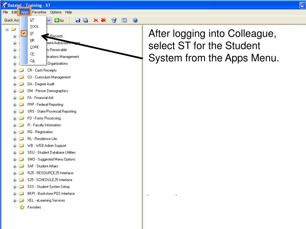Select SAF - Student Affairs tree item
The width and height of the screenshot is (306, 229).
click(x=43, y=166)
